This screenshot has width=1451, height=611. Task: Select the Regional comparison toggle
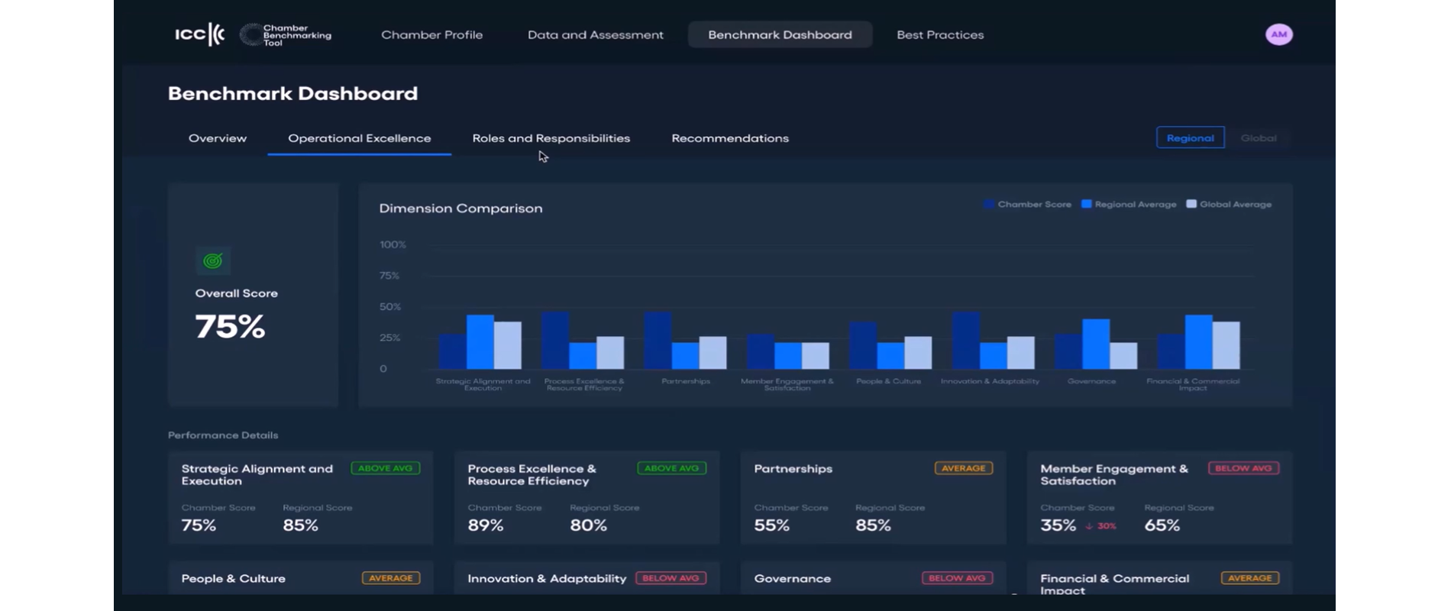coord(1190,138)
